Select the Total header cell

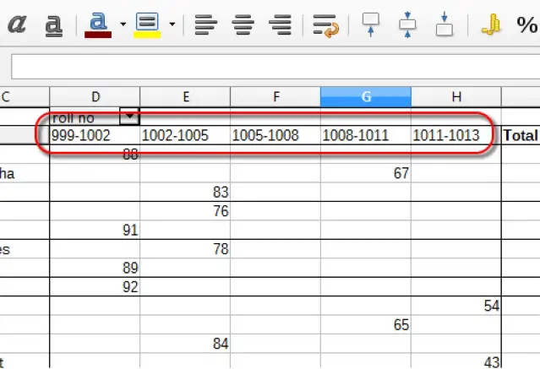click(x=521, y=135)
